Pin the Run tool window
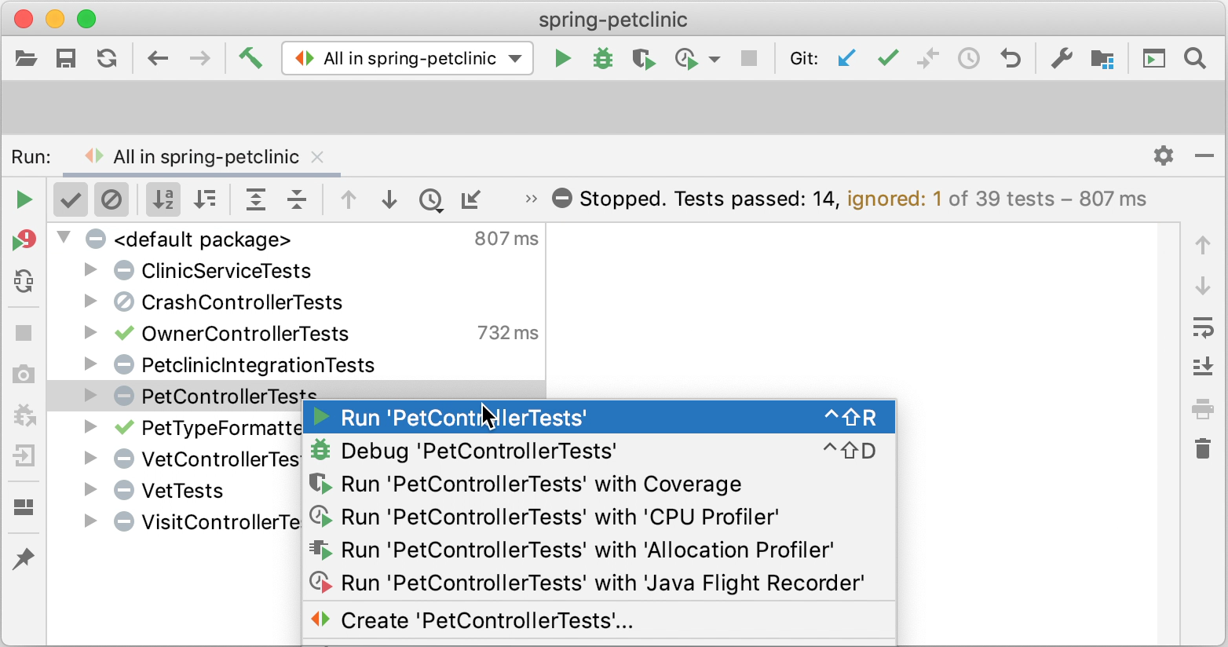This screenshot has height=647, width=1228. coord(24,559)
